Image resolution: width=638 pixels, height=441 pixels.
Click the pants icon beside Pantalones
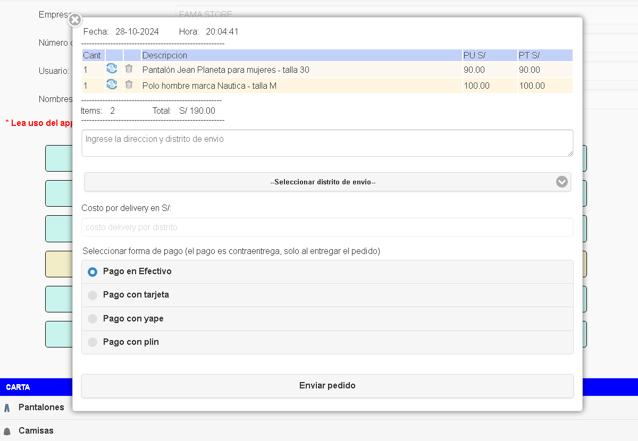7,408
